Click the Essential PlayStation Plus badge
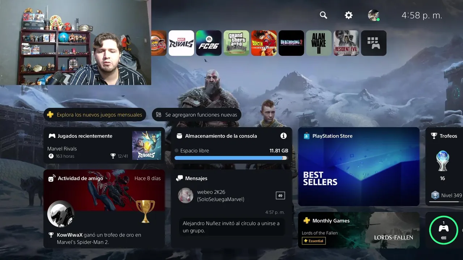The width and height of the screenshot is (463, 260). click(x=314, y=241)
